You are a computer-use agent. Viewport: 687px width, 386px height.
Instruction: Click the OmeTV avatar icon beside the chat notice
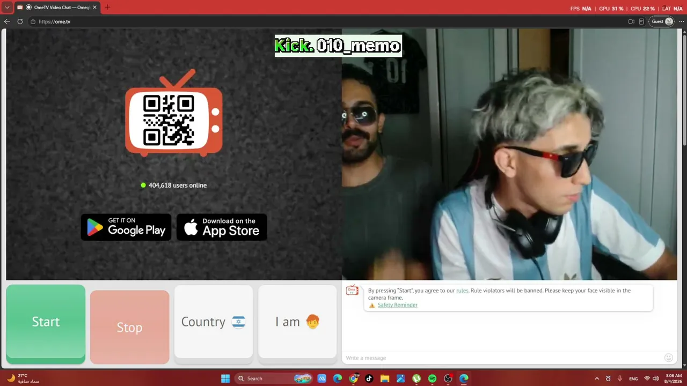[x=352, y=290]
